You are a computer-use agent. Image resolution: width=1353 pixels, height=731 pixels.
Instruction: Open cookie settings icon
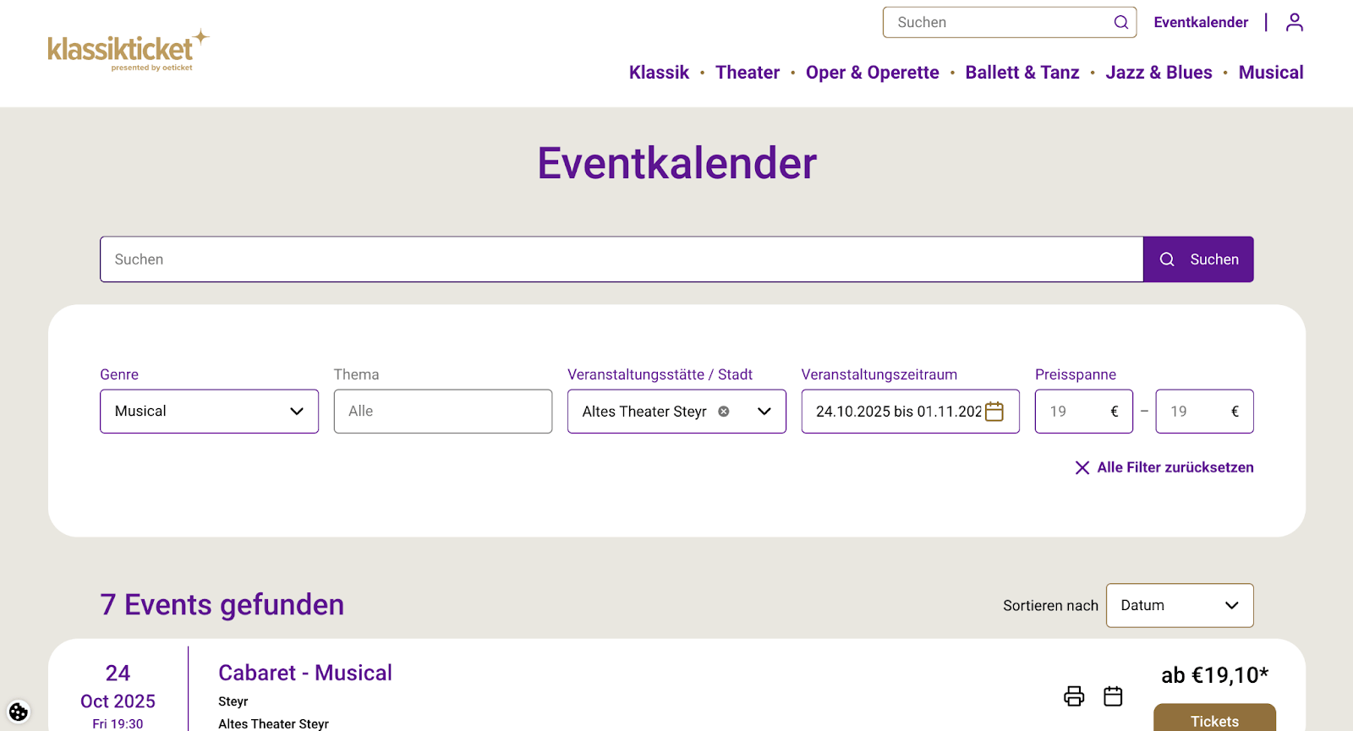click(x=19, y=712)
